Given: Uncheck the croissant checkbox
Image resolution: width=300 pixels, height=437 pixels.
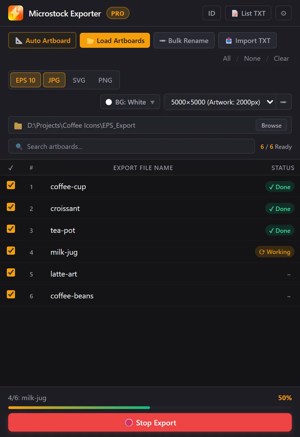Looking at the screenshot, I should point(11,207).
